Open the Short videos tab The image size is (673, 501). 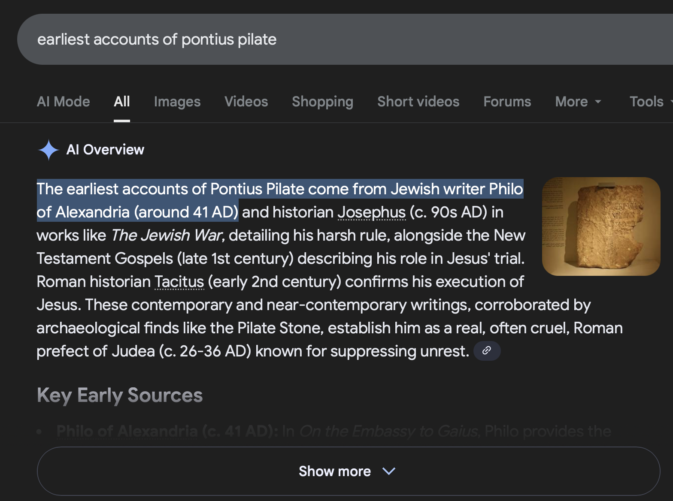coord(418,102)
